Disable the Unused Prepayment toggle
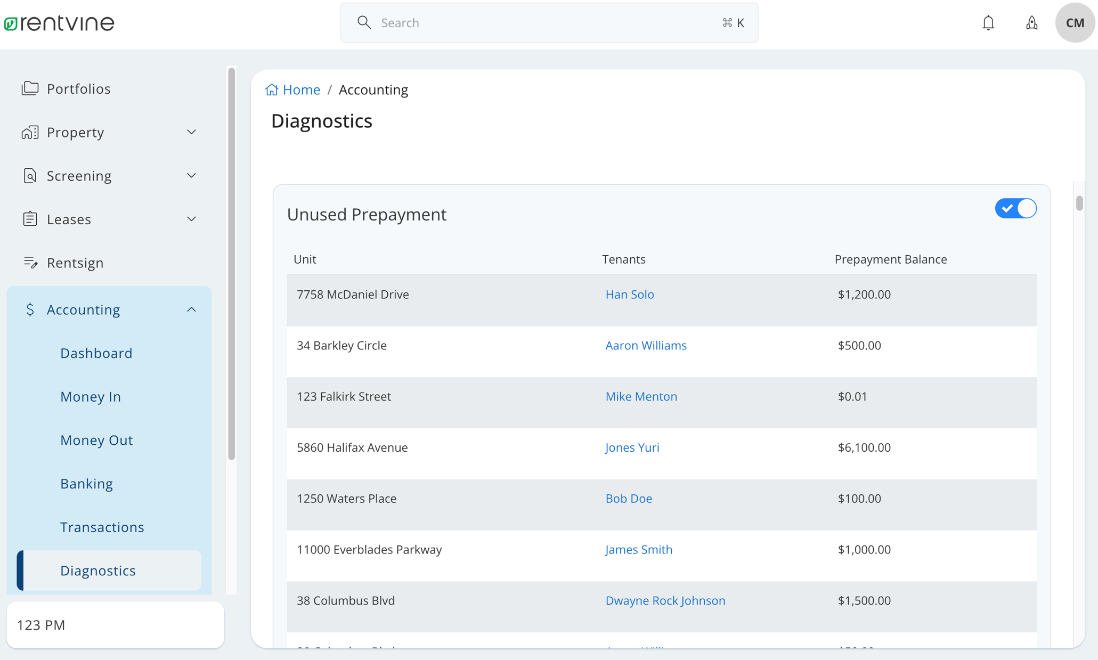Screen dimensions: 1098x660 1015,208
